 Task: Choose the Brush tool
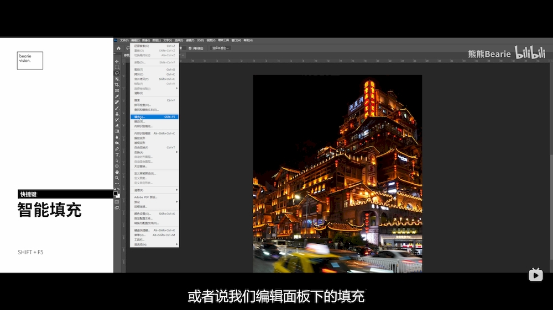tap(117, 108)
